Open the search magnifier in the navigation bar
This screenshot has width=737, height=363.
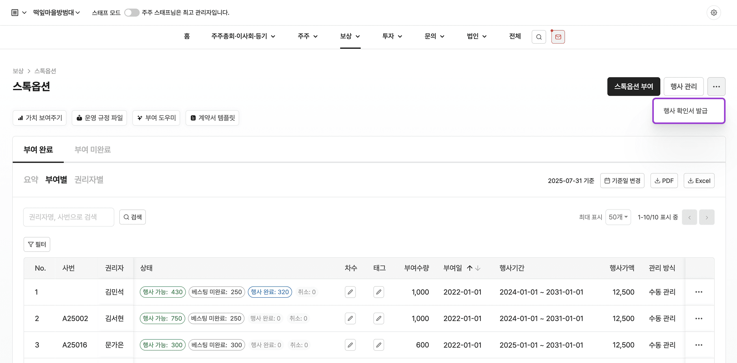[x=538, y=37]
